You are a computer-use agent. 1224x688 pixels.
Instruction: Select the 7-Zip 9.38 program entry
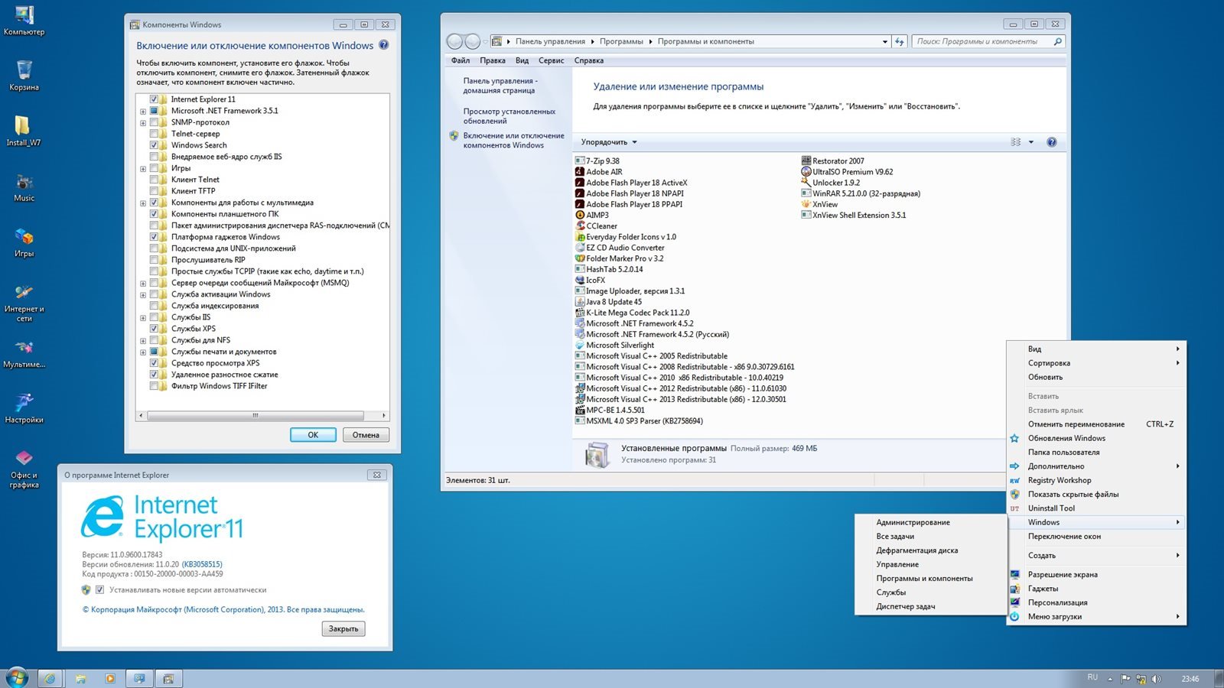pos(597,161)
